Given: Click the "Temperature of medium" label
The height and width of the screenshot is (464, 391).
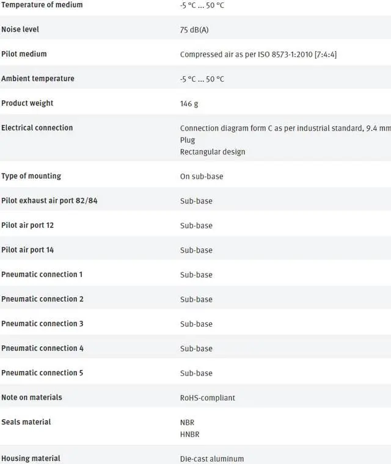Looking at the screenshot, I should click(x=42, y=5).
